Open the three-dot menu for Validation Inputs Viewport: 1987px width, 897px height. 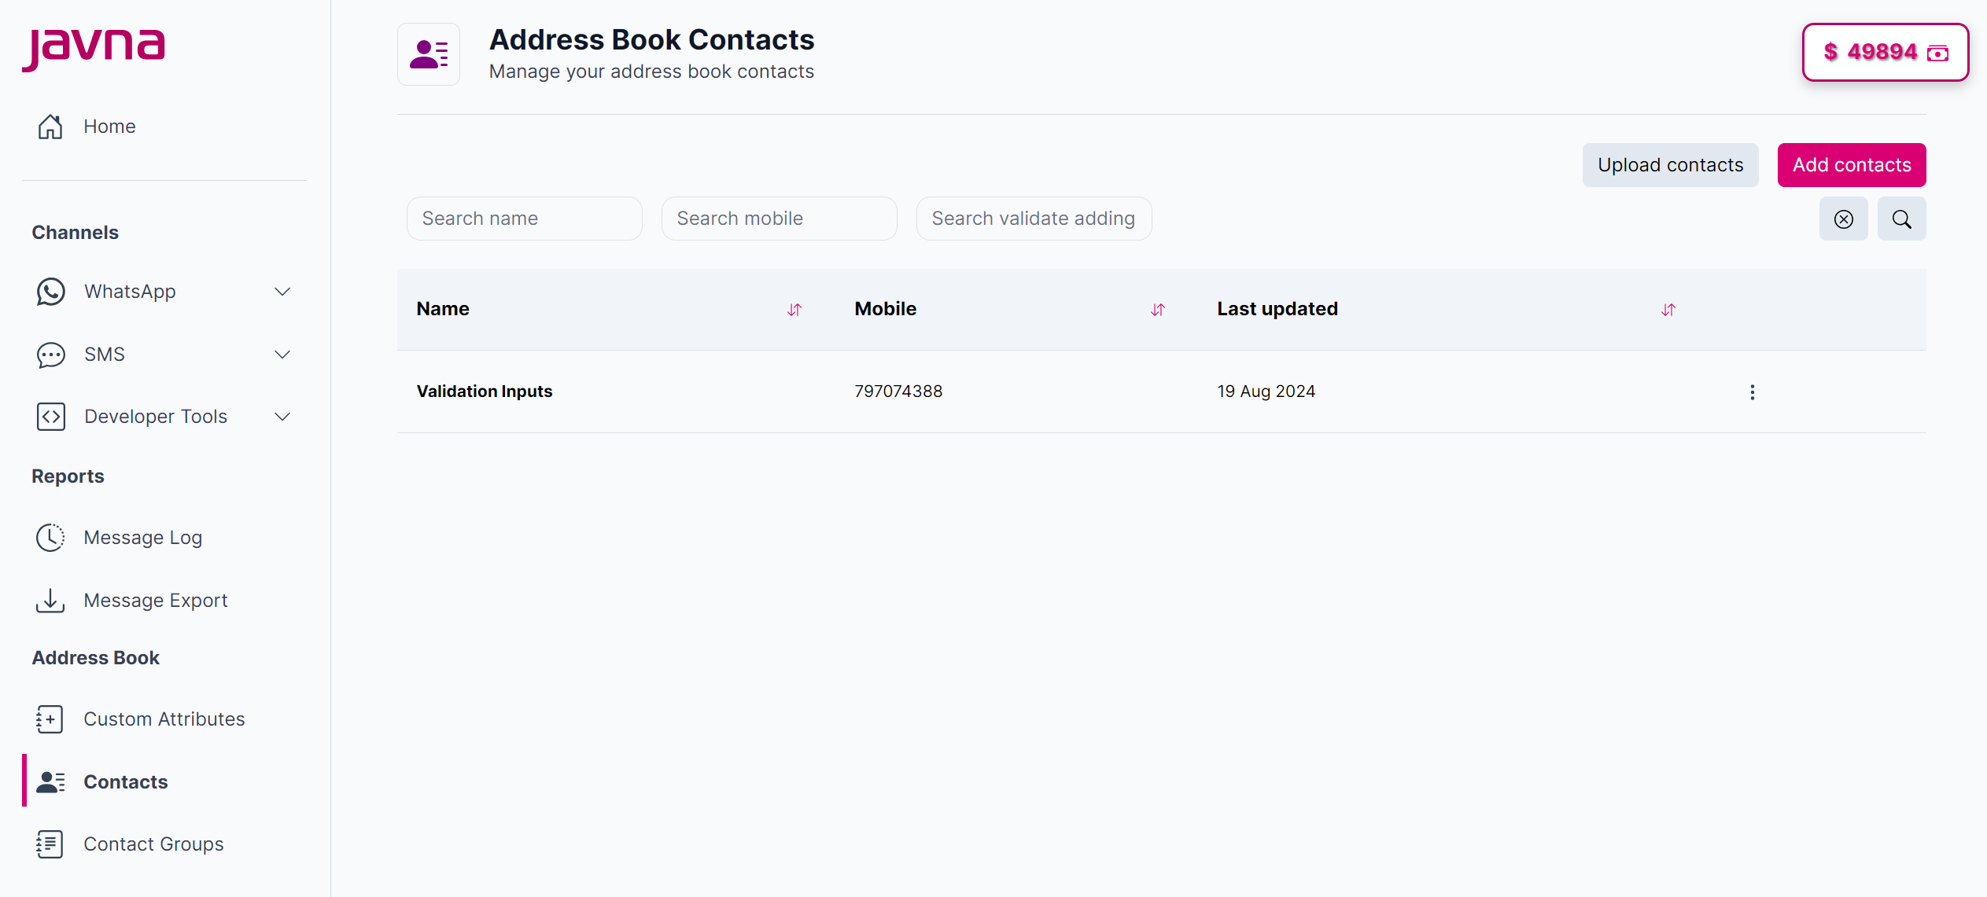tap(1752, 392)
